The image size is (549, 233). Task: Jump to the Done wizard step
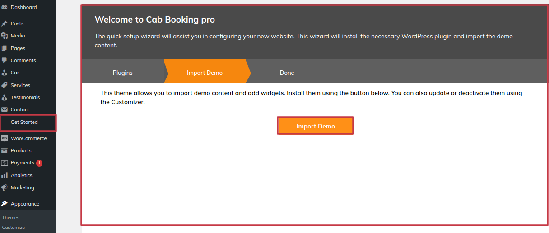287,73
